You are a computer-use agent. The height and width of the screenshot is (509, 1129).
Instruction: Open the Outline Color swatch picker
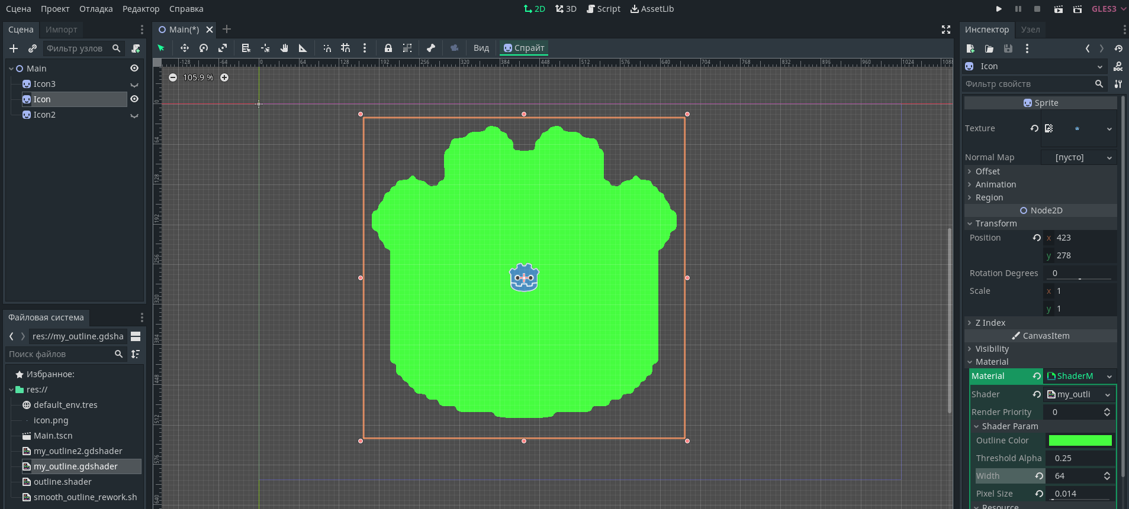point(1080,440)
